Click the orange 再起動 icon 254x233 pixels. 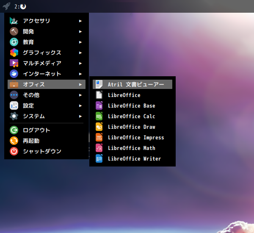click(x=14, y=141)
